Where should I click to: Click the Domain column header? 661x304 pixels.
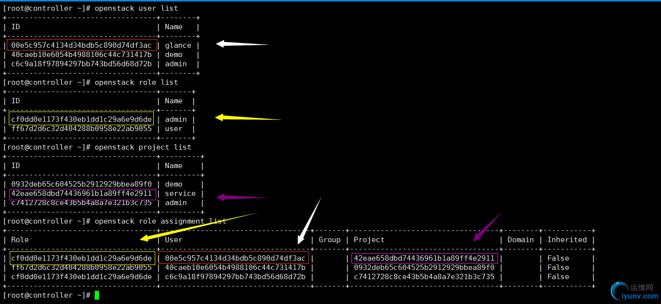click(520, 240)
